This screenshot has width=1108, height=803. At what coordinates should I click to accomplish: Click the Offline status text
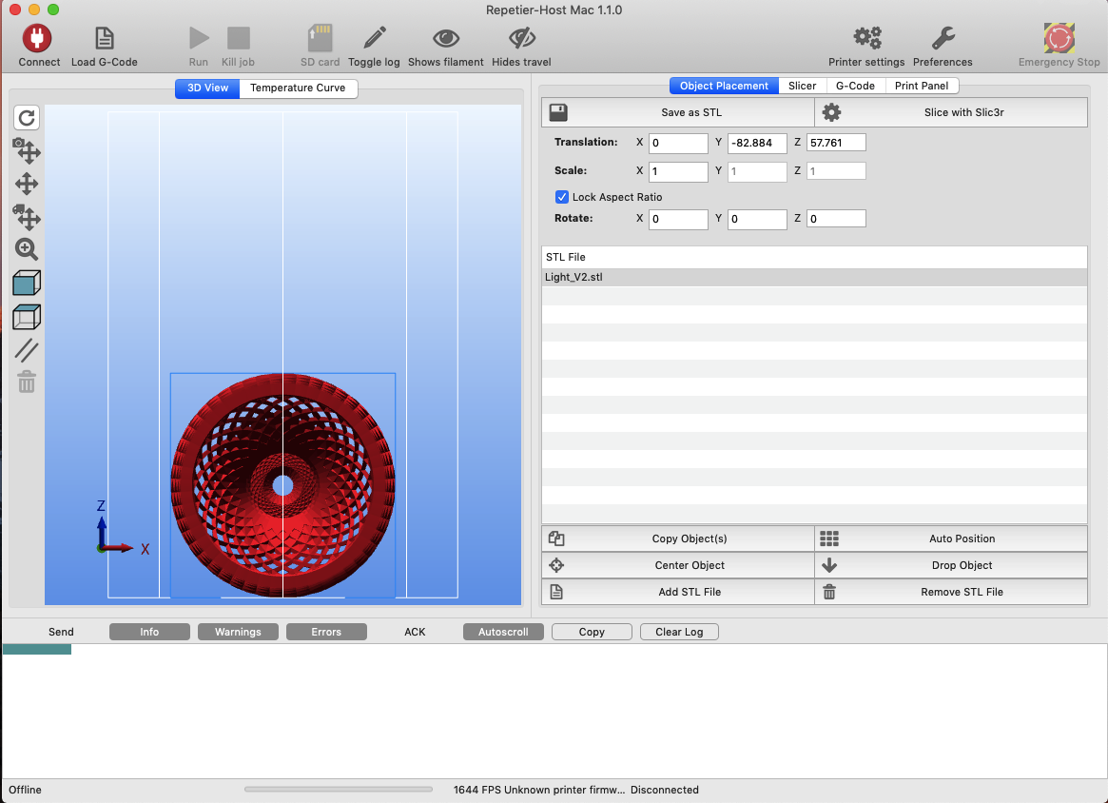tap(25, 791)
